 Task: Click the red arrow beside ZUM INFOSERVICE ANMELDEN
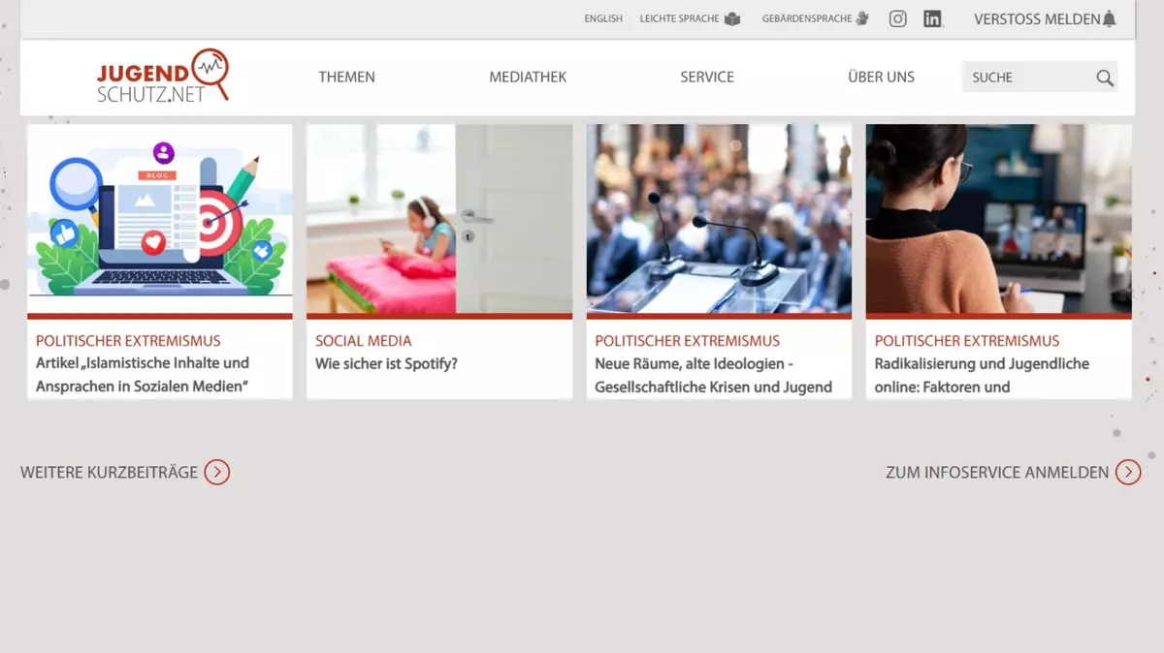click(1128, 472)
